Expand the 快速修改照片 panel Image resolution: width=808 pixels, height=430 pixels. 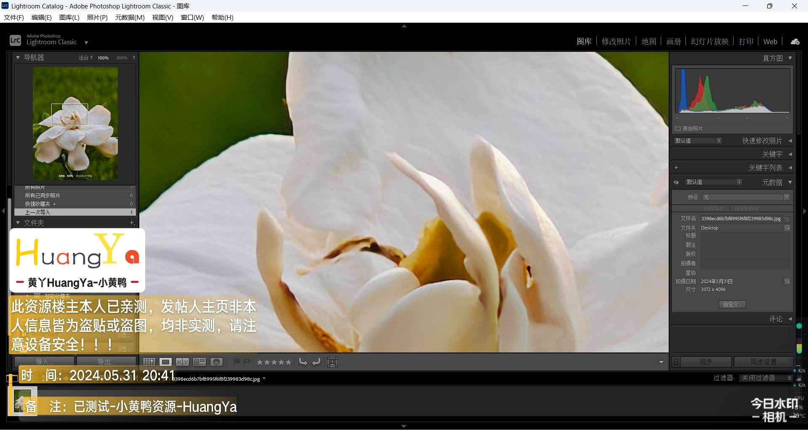point(790,141)
